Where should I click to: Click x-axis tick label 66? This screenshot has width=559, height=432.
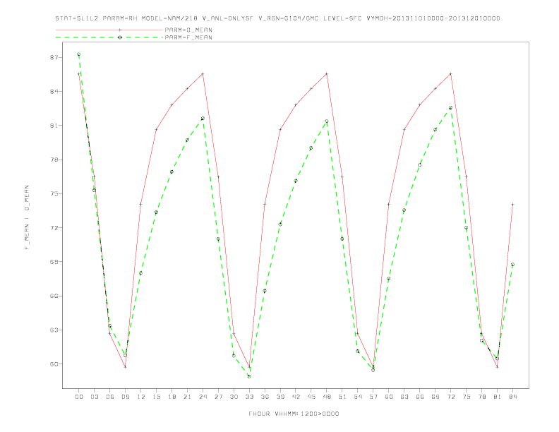click(x=420, y=397)
